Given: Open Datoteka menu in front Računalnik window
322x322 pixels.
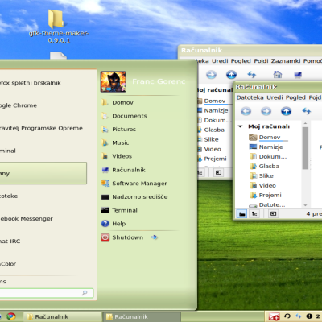Looking at the screenshot, I should 250,97.
